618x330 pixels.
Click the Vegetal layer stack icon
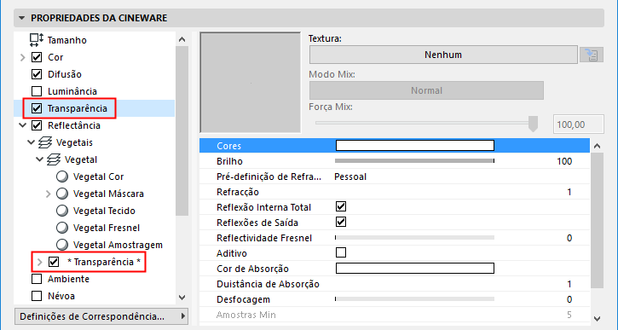click(x=53, y=159)
